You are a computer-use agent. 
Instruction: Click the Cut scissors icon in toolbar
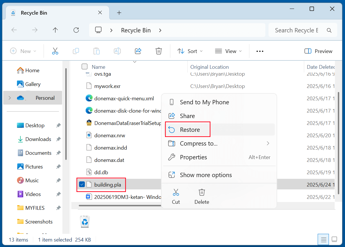(55, 51)
